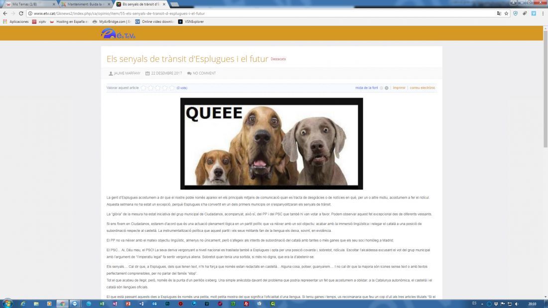
Task: Click the taskbar clock showing 20:10
Action: [532, 304]
